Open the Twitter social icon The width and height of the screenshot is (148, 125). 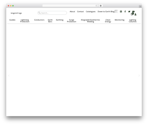point(129,12)
